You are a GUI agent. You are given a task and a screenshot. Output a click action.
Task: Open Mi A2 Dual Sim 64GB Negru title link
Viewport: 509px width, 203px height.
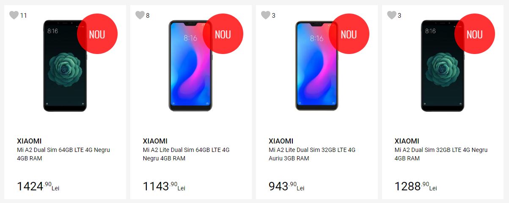tap(63, 154)
